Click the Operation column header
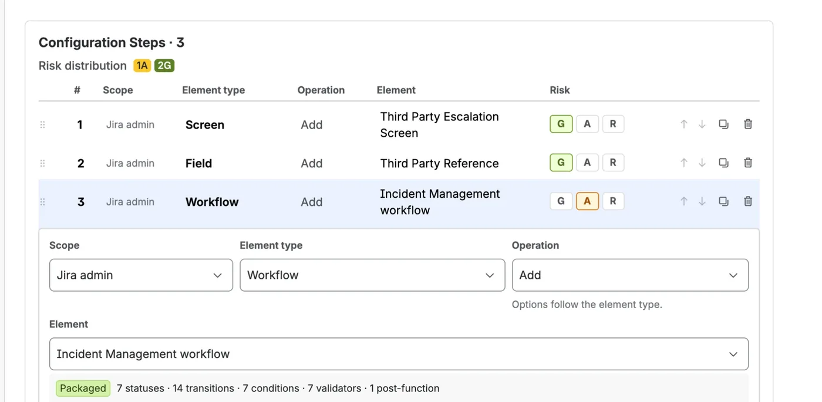Viewport: 822px width, 402px height. [321, 90]
